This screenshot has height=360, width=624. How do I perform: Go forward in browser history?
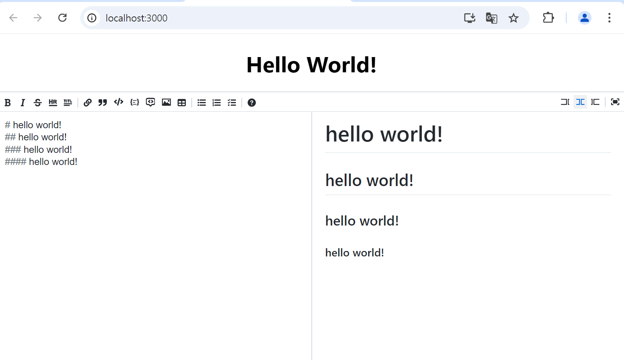(x=38, y=18)
